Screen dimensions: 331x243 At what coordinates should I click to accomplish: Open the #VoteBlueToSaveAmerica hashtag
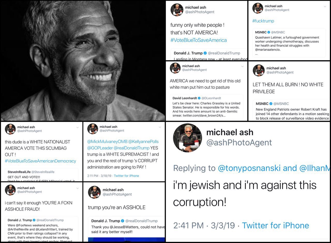(199, 40)
